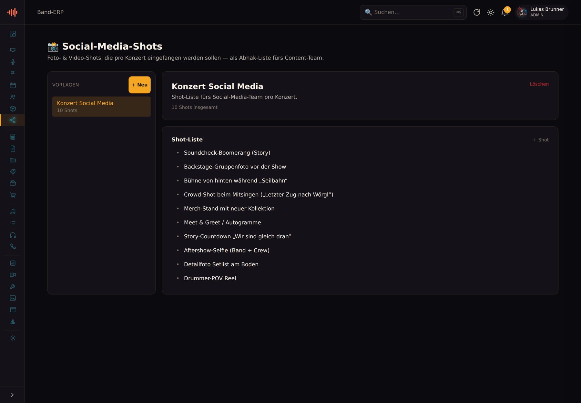The width and height of the screenshot is (581, 403).
Task: Open the music note sidebar icon
Action: point(13,212)
